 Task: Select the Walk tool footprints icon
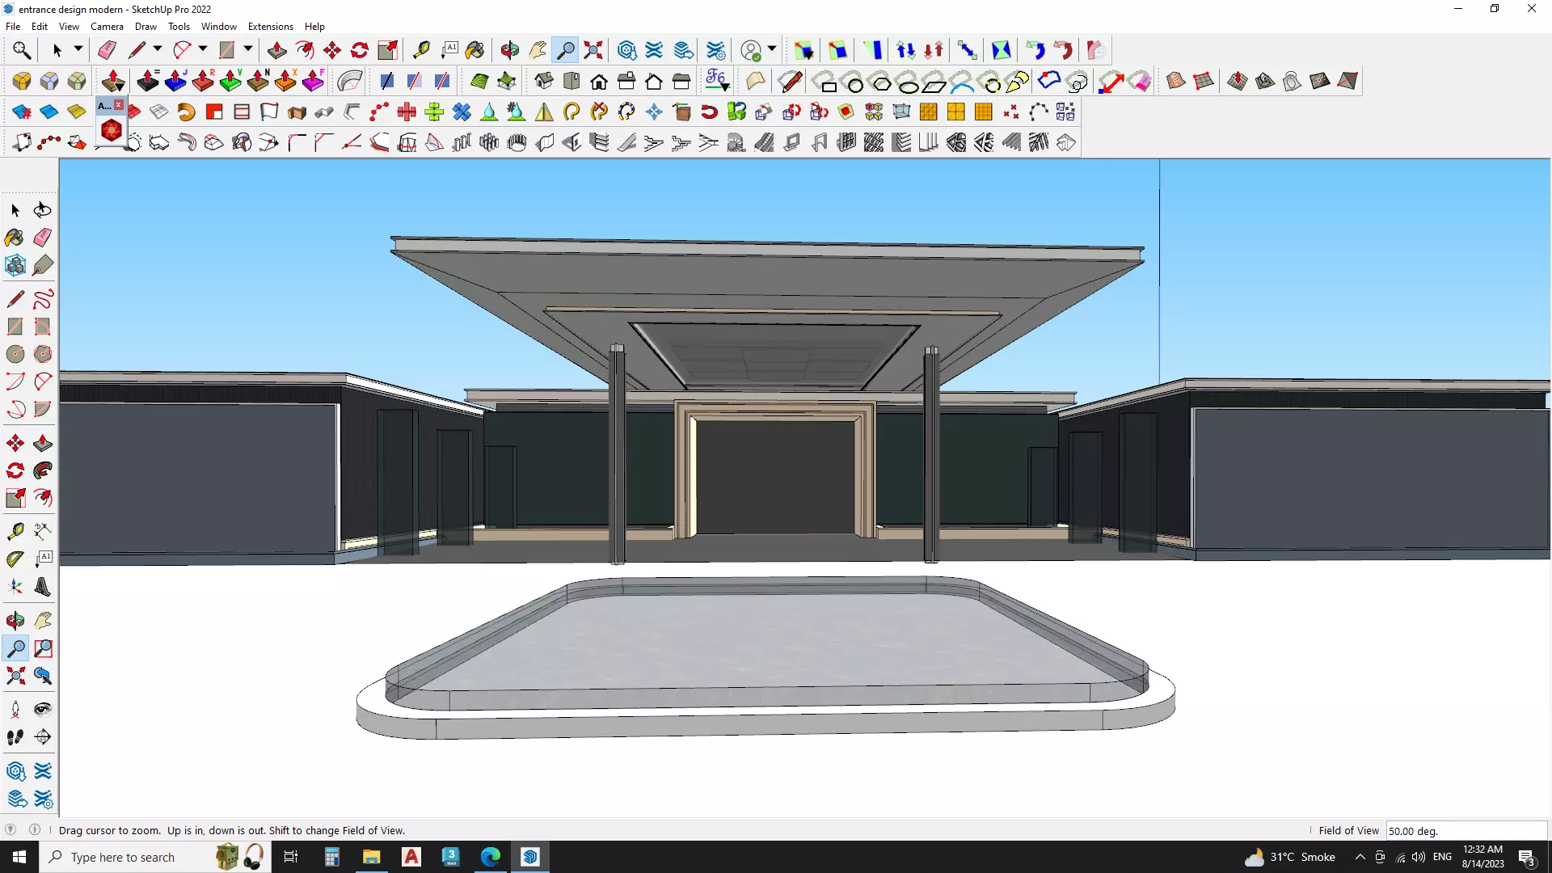[15, 737]
